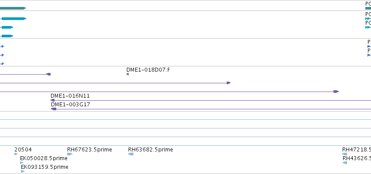
Task: Click the purple arrowhead ending the longest rightward clone
Action: (336, 92)
